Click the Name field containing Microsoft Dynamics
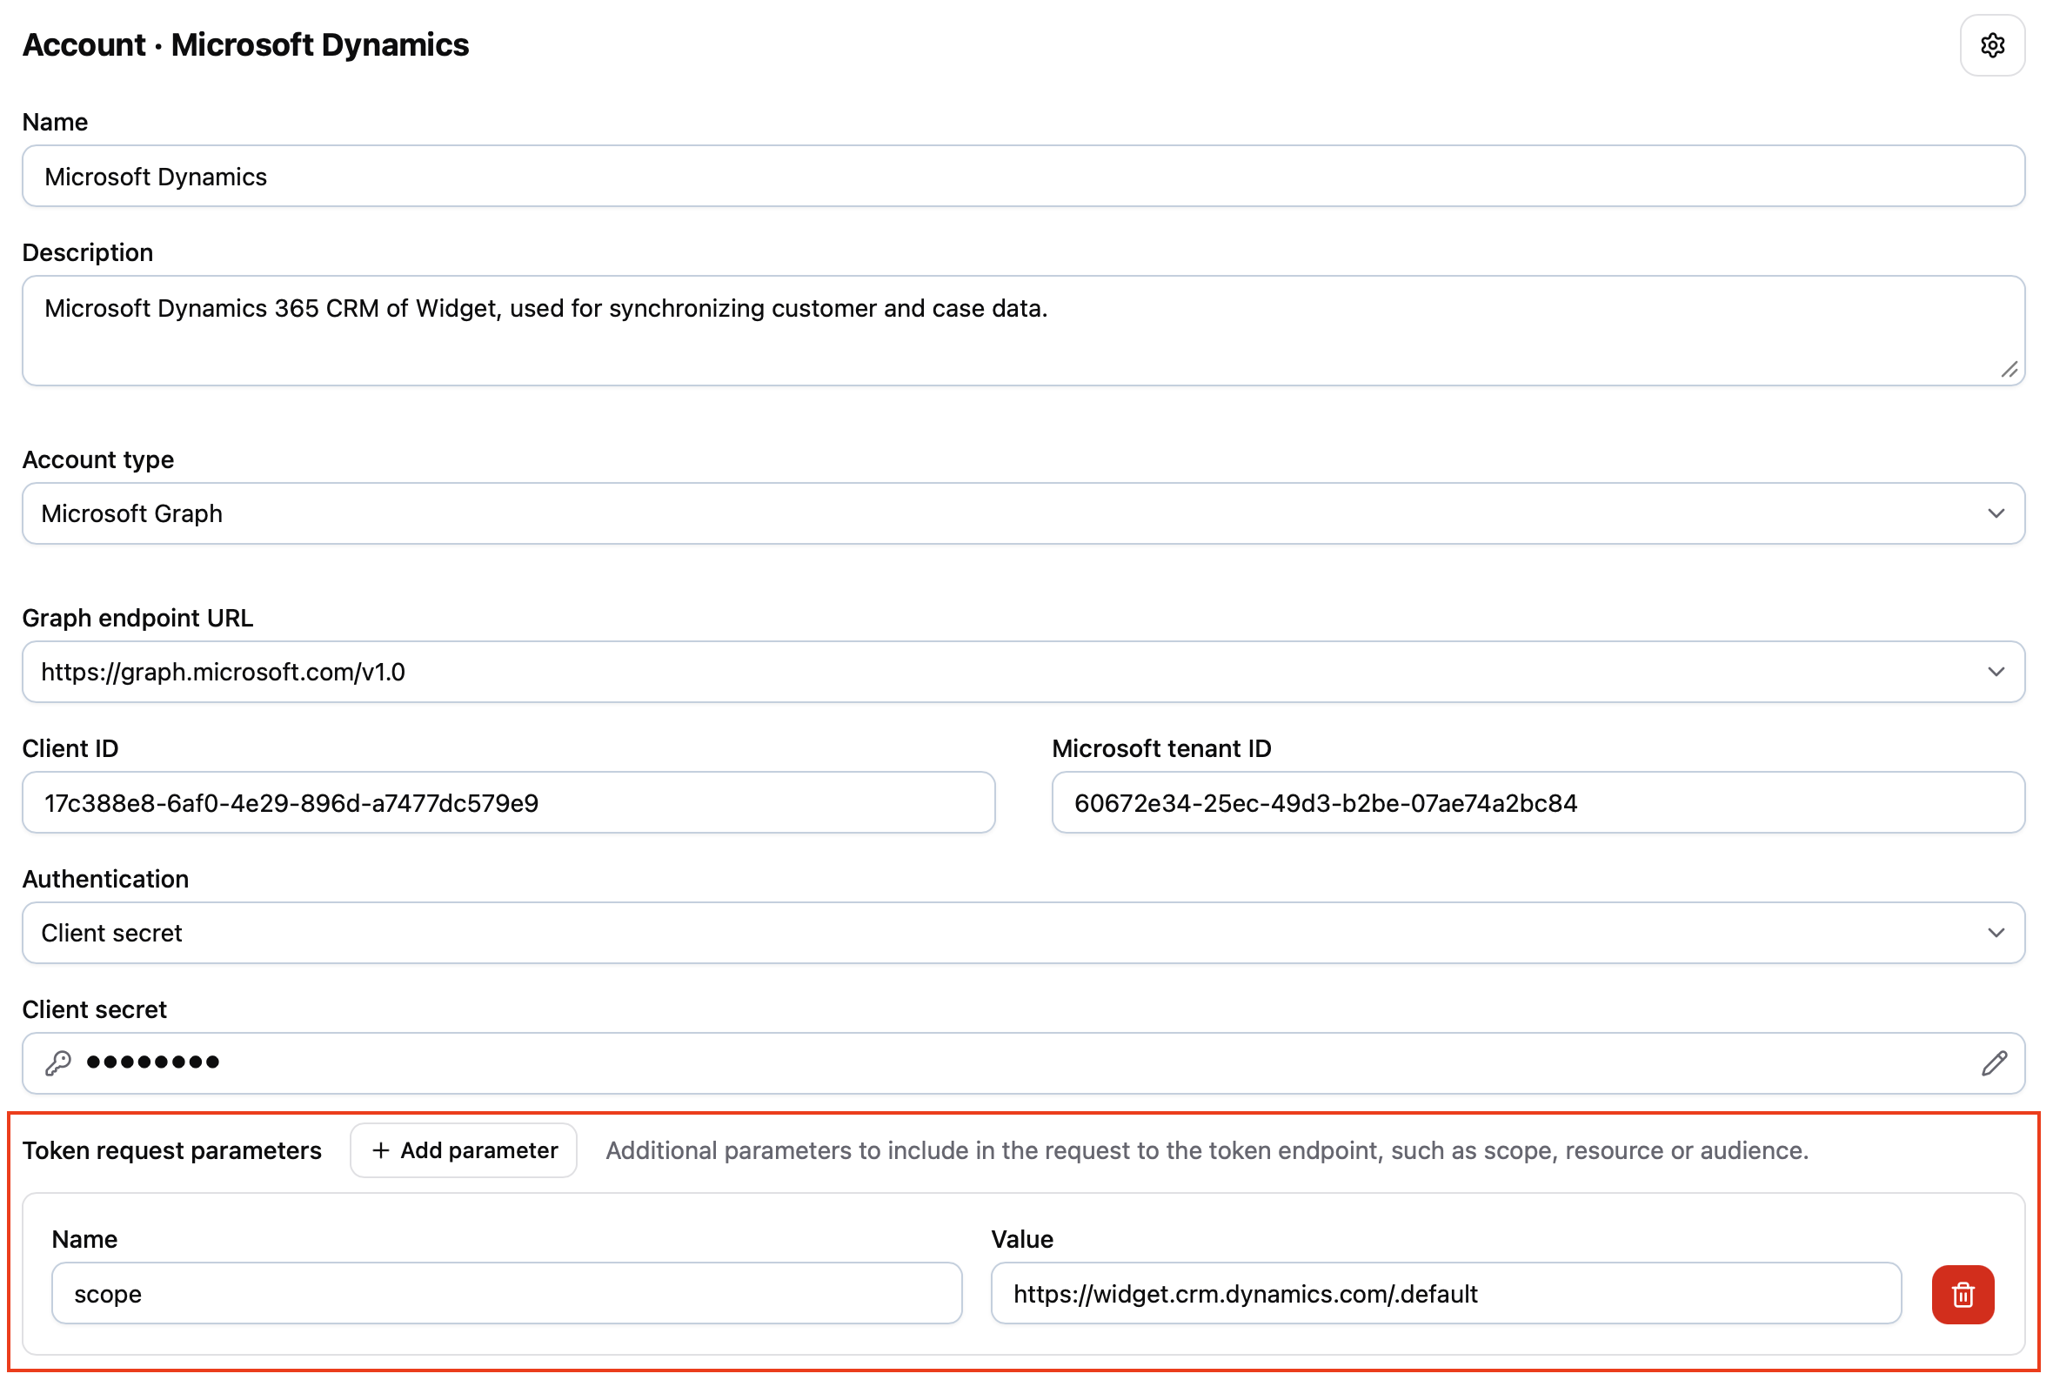This screenshot has height=1387, width=2053. coord(1023,176)
